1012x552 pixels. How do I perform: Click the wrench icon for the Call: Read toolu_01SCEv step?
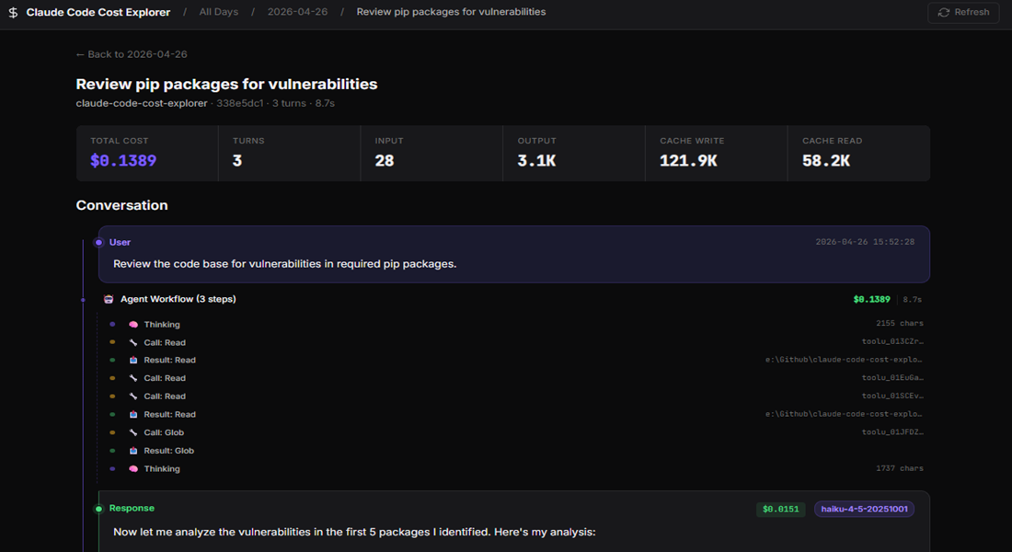[x=133, y=397]
